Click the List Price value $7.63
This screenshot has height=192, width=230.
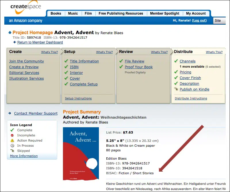click(x=128, y=132)
